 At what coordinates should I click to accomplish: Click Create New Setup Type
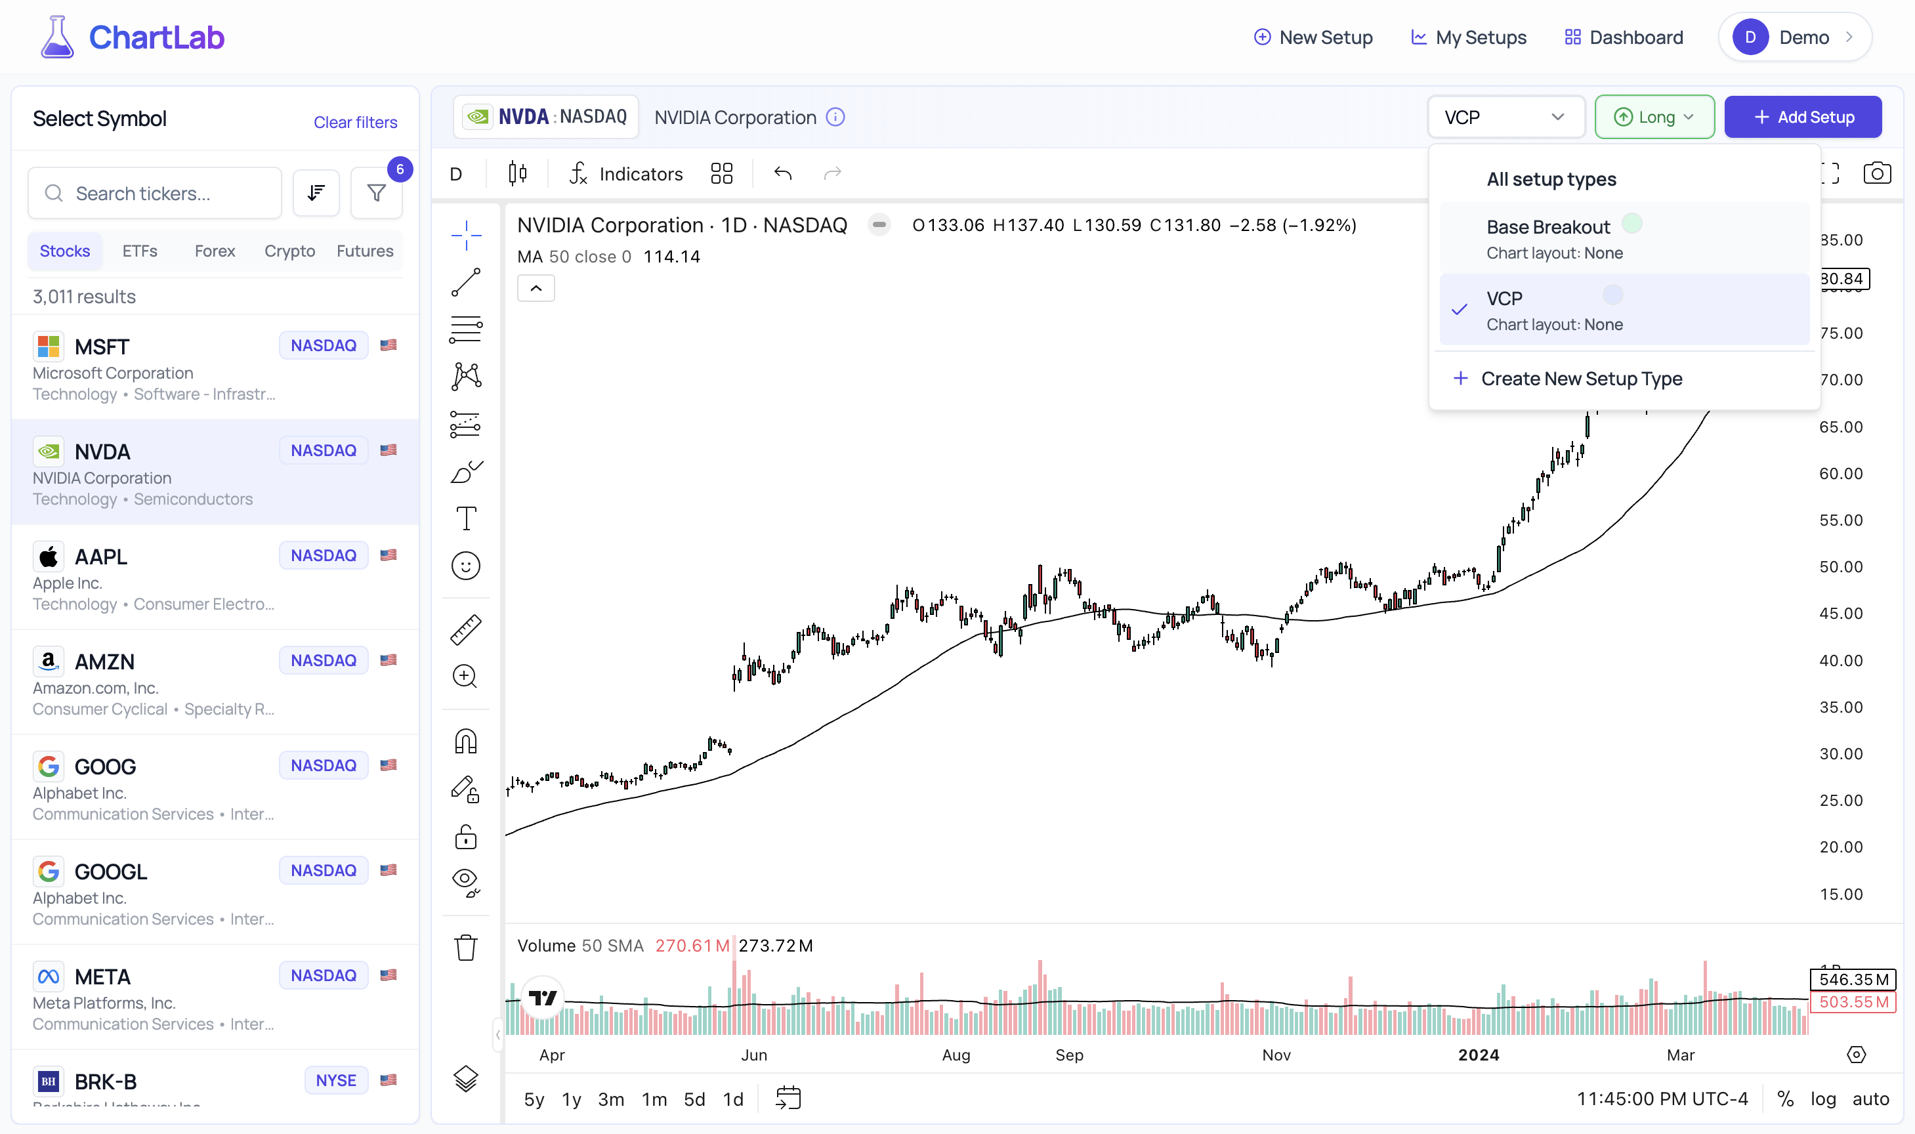tap(1624, 378)
